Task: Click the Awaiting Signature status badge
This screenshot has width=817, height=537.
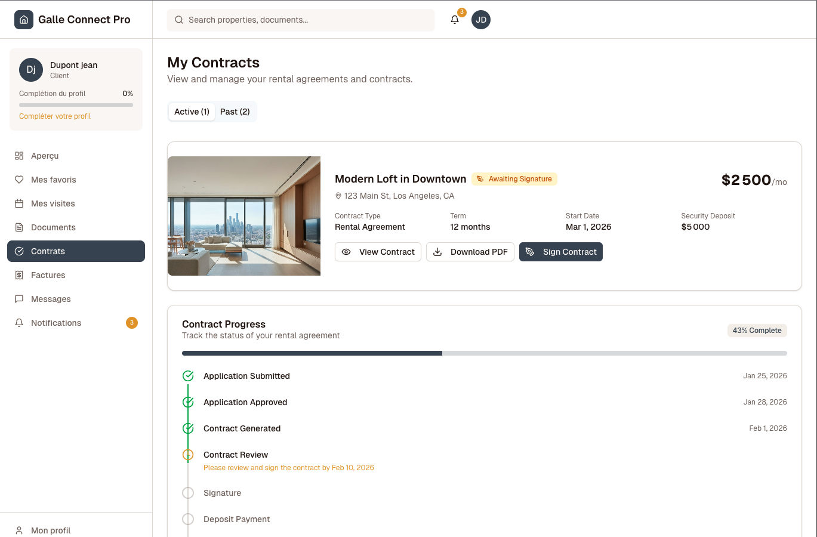Action: (x=514, y=179)
